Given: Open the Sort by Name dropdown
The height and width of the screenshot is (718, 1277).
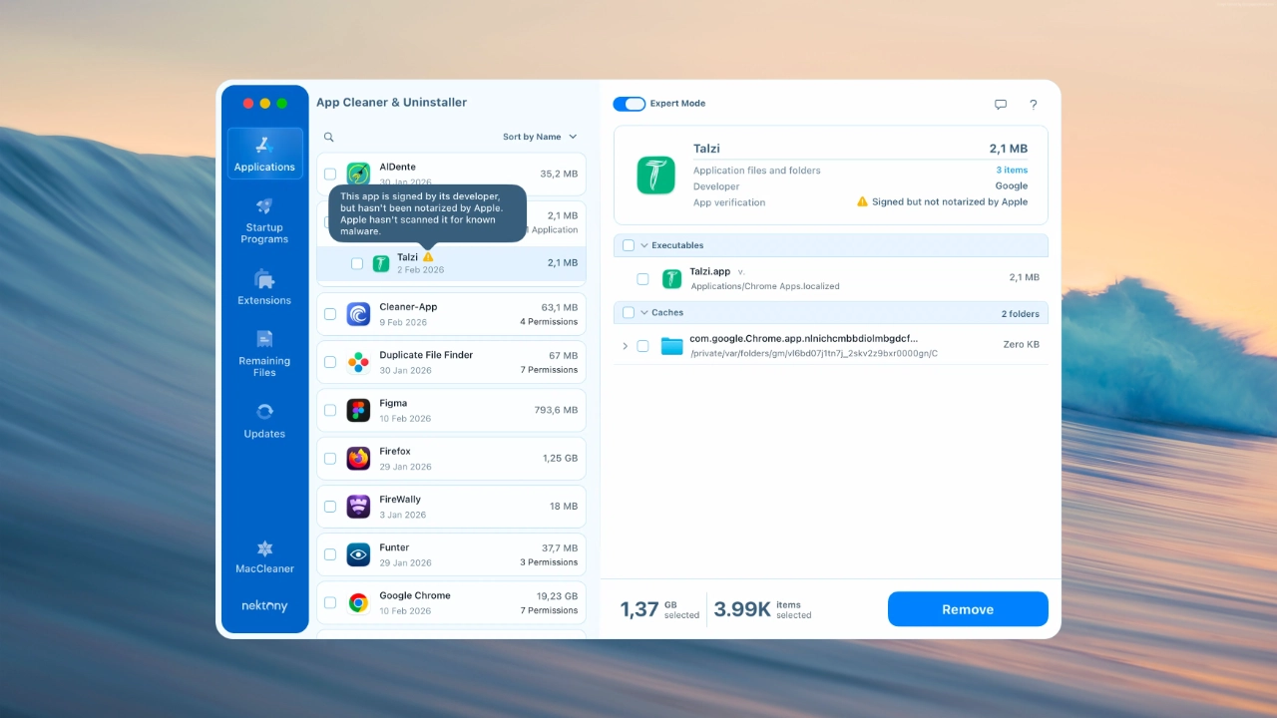Looking at the screenshot, I should click(x=540, y=137).
